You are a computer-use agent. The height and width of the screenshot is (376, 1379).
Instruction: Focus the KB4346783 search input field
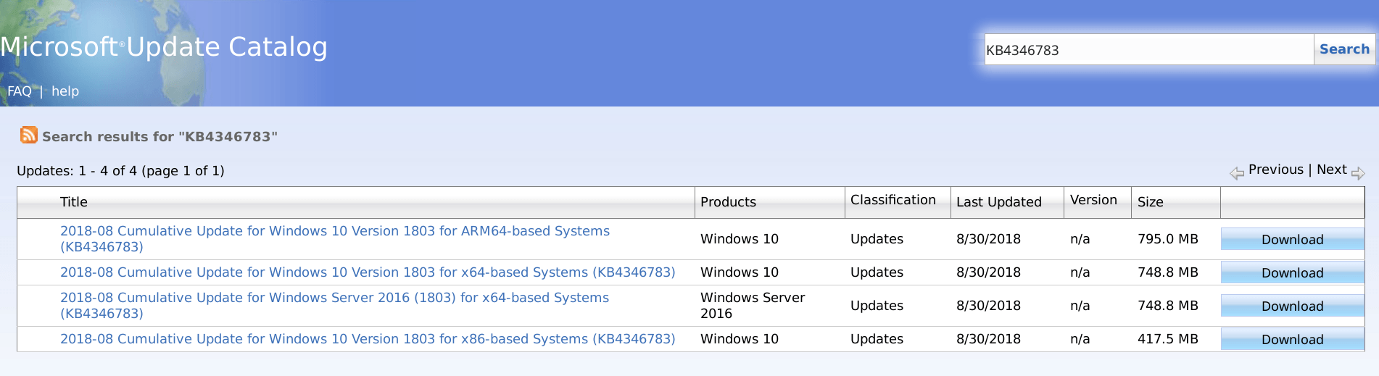tap(1149, 50)
